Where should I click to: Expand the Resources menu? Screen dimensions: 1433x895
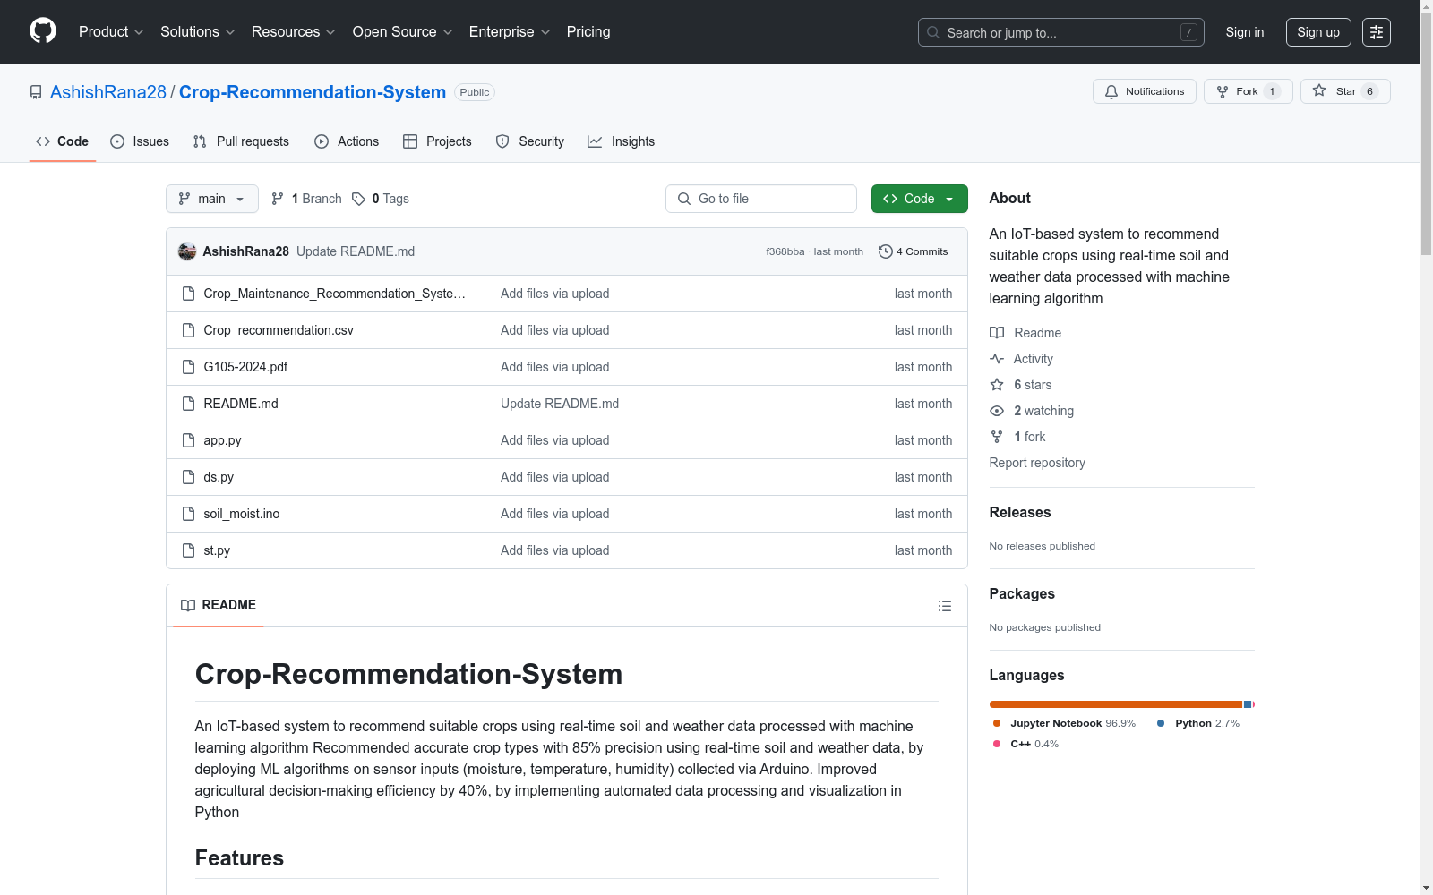(294, 32)
